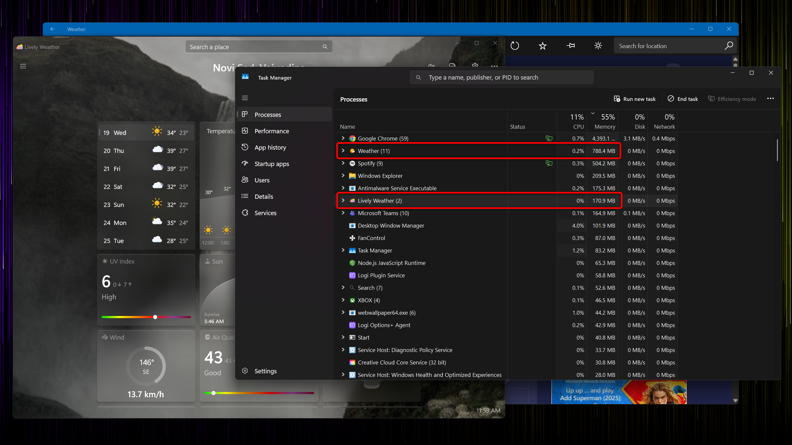Click the Air Quality slider handle
792x445 pixels.
[x=213, y=393]
